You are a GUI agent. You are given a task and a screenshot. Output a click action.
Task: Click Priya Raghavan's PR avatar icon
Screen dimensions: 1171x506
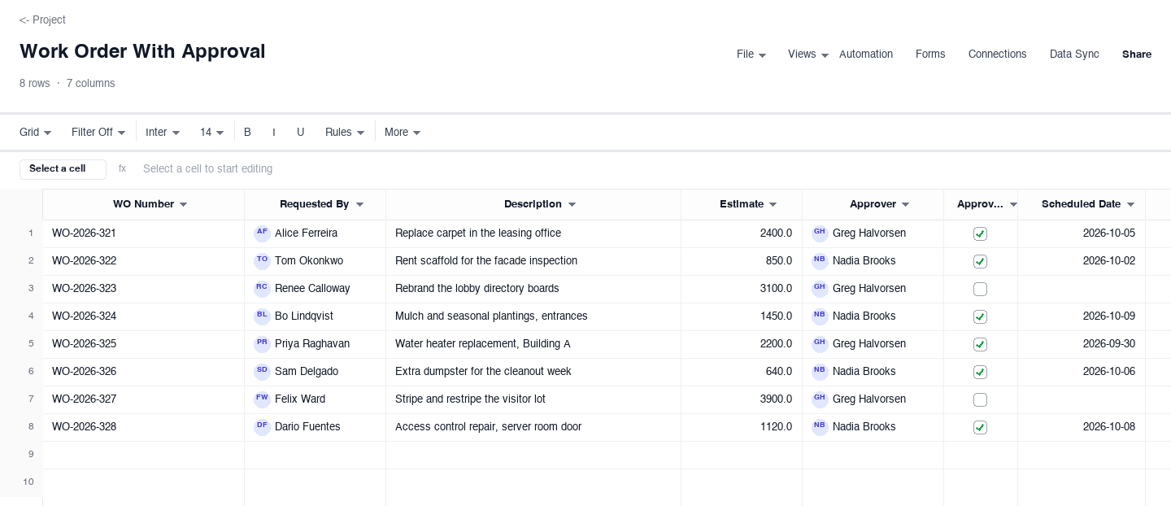tap(262, 344)
